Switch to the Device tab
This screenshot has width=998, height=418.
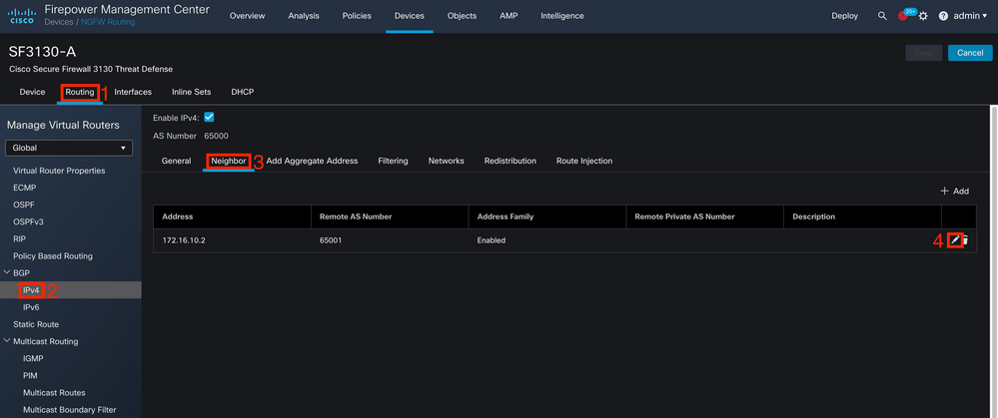[32, 92]
